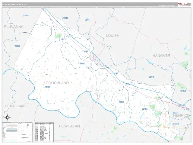Select the ZIP code label 23103
The width and height of the screenshot is (193, 145).
click(145, 109)
